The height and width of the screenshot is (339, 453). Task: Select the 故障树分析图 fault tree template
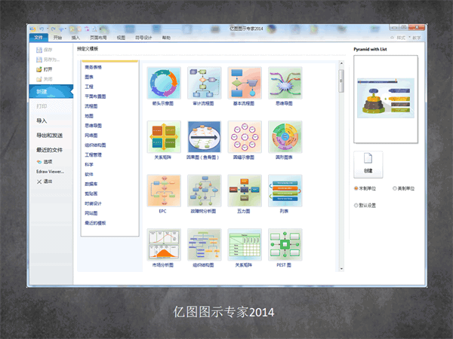[x=204, y=191]
